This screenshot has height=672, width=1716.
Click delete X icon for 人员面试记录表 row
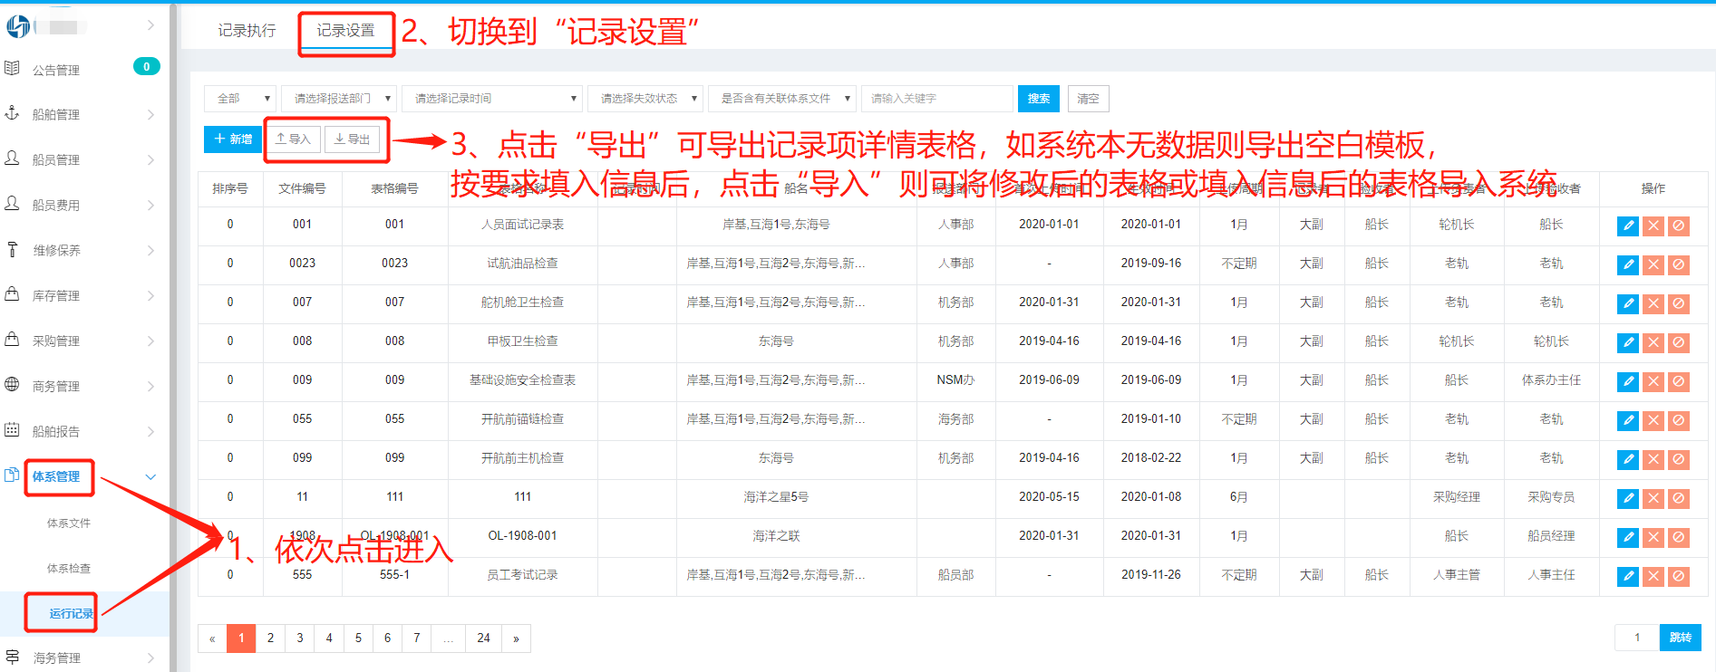click(x=1653, y=226)
